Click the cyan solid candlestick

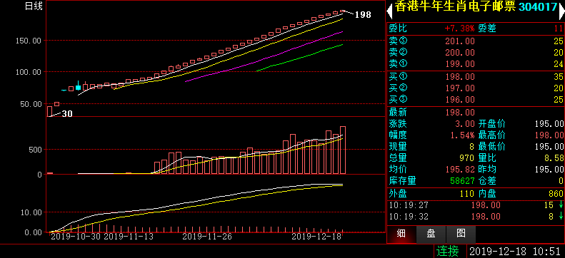(78, 88)
